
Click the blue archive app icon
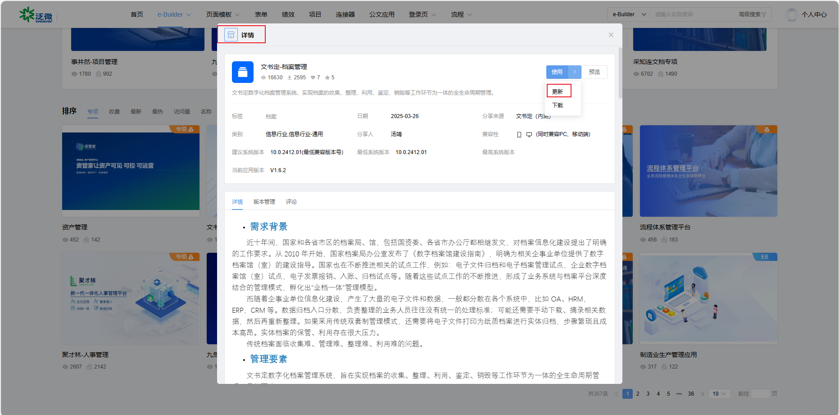click(243, 72)
